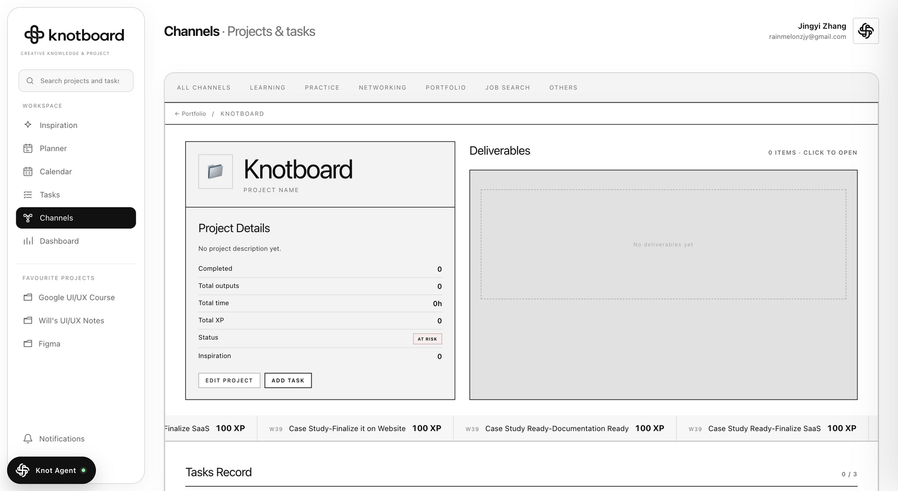Screen dimensions: 898x491
Task: Click the Add Task button
Action: [x=288, y=380]
